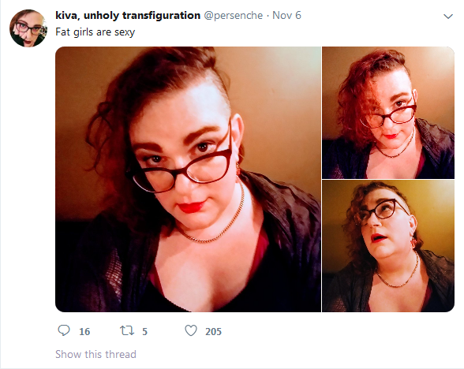
Task: Like the tweet with heart icon
Action: (191, 330)
